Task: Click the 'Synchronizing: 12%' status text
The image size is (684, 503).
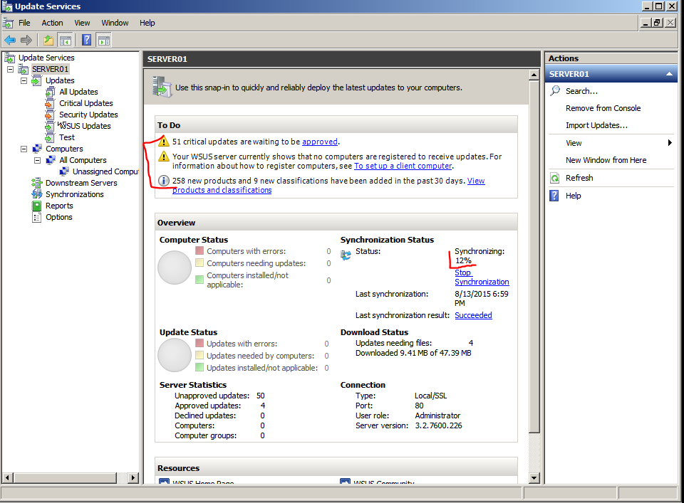Action: pos(480,256)
